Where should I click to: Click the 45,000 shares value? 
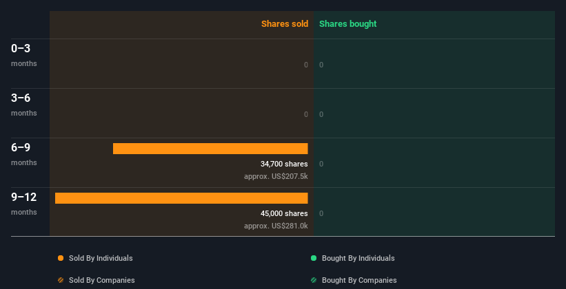284,213
